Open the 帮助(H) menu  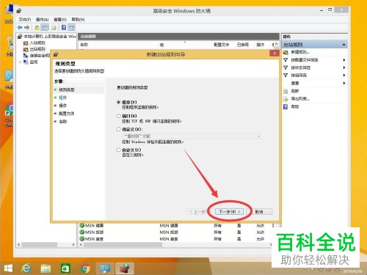[x=78, y=19]
